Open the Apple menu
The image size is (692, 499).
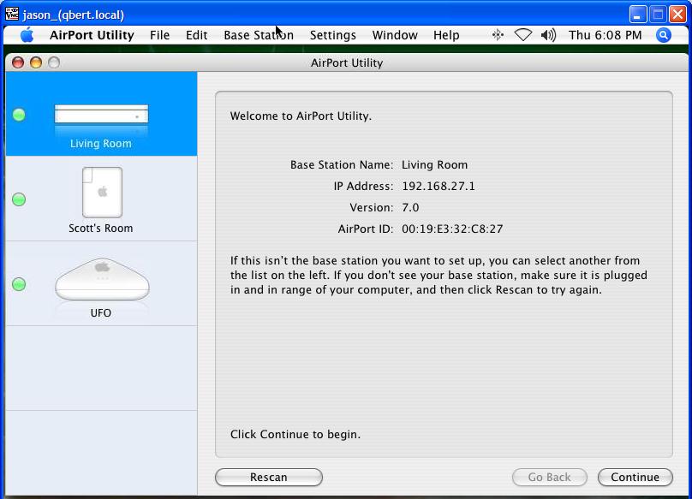tap(27, 35)
